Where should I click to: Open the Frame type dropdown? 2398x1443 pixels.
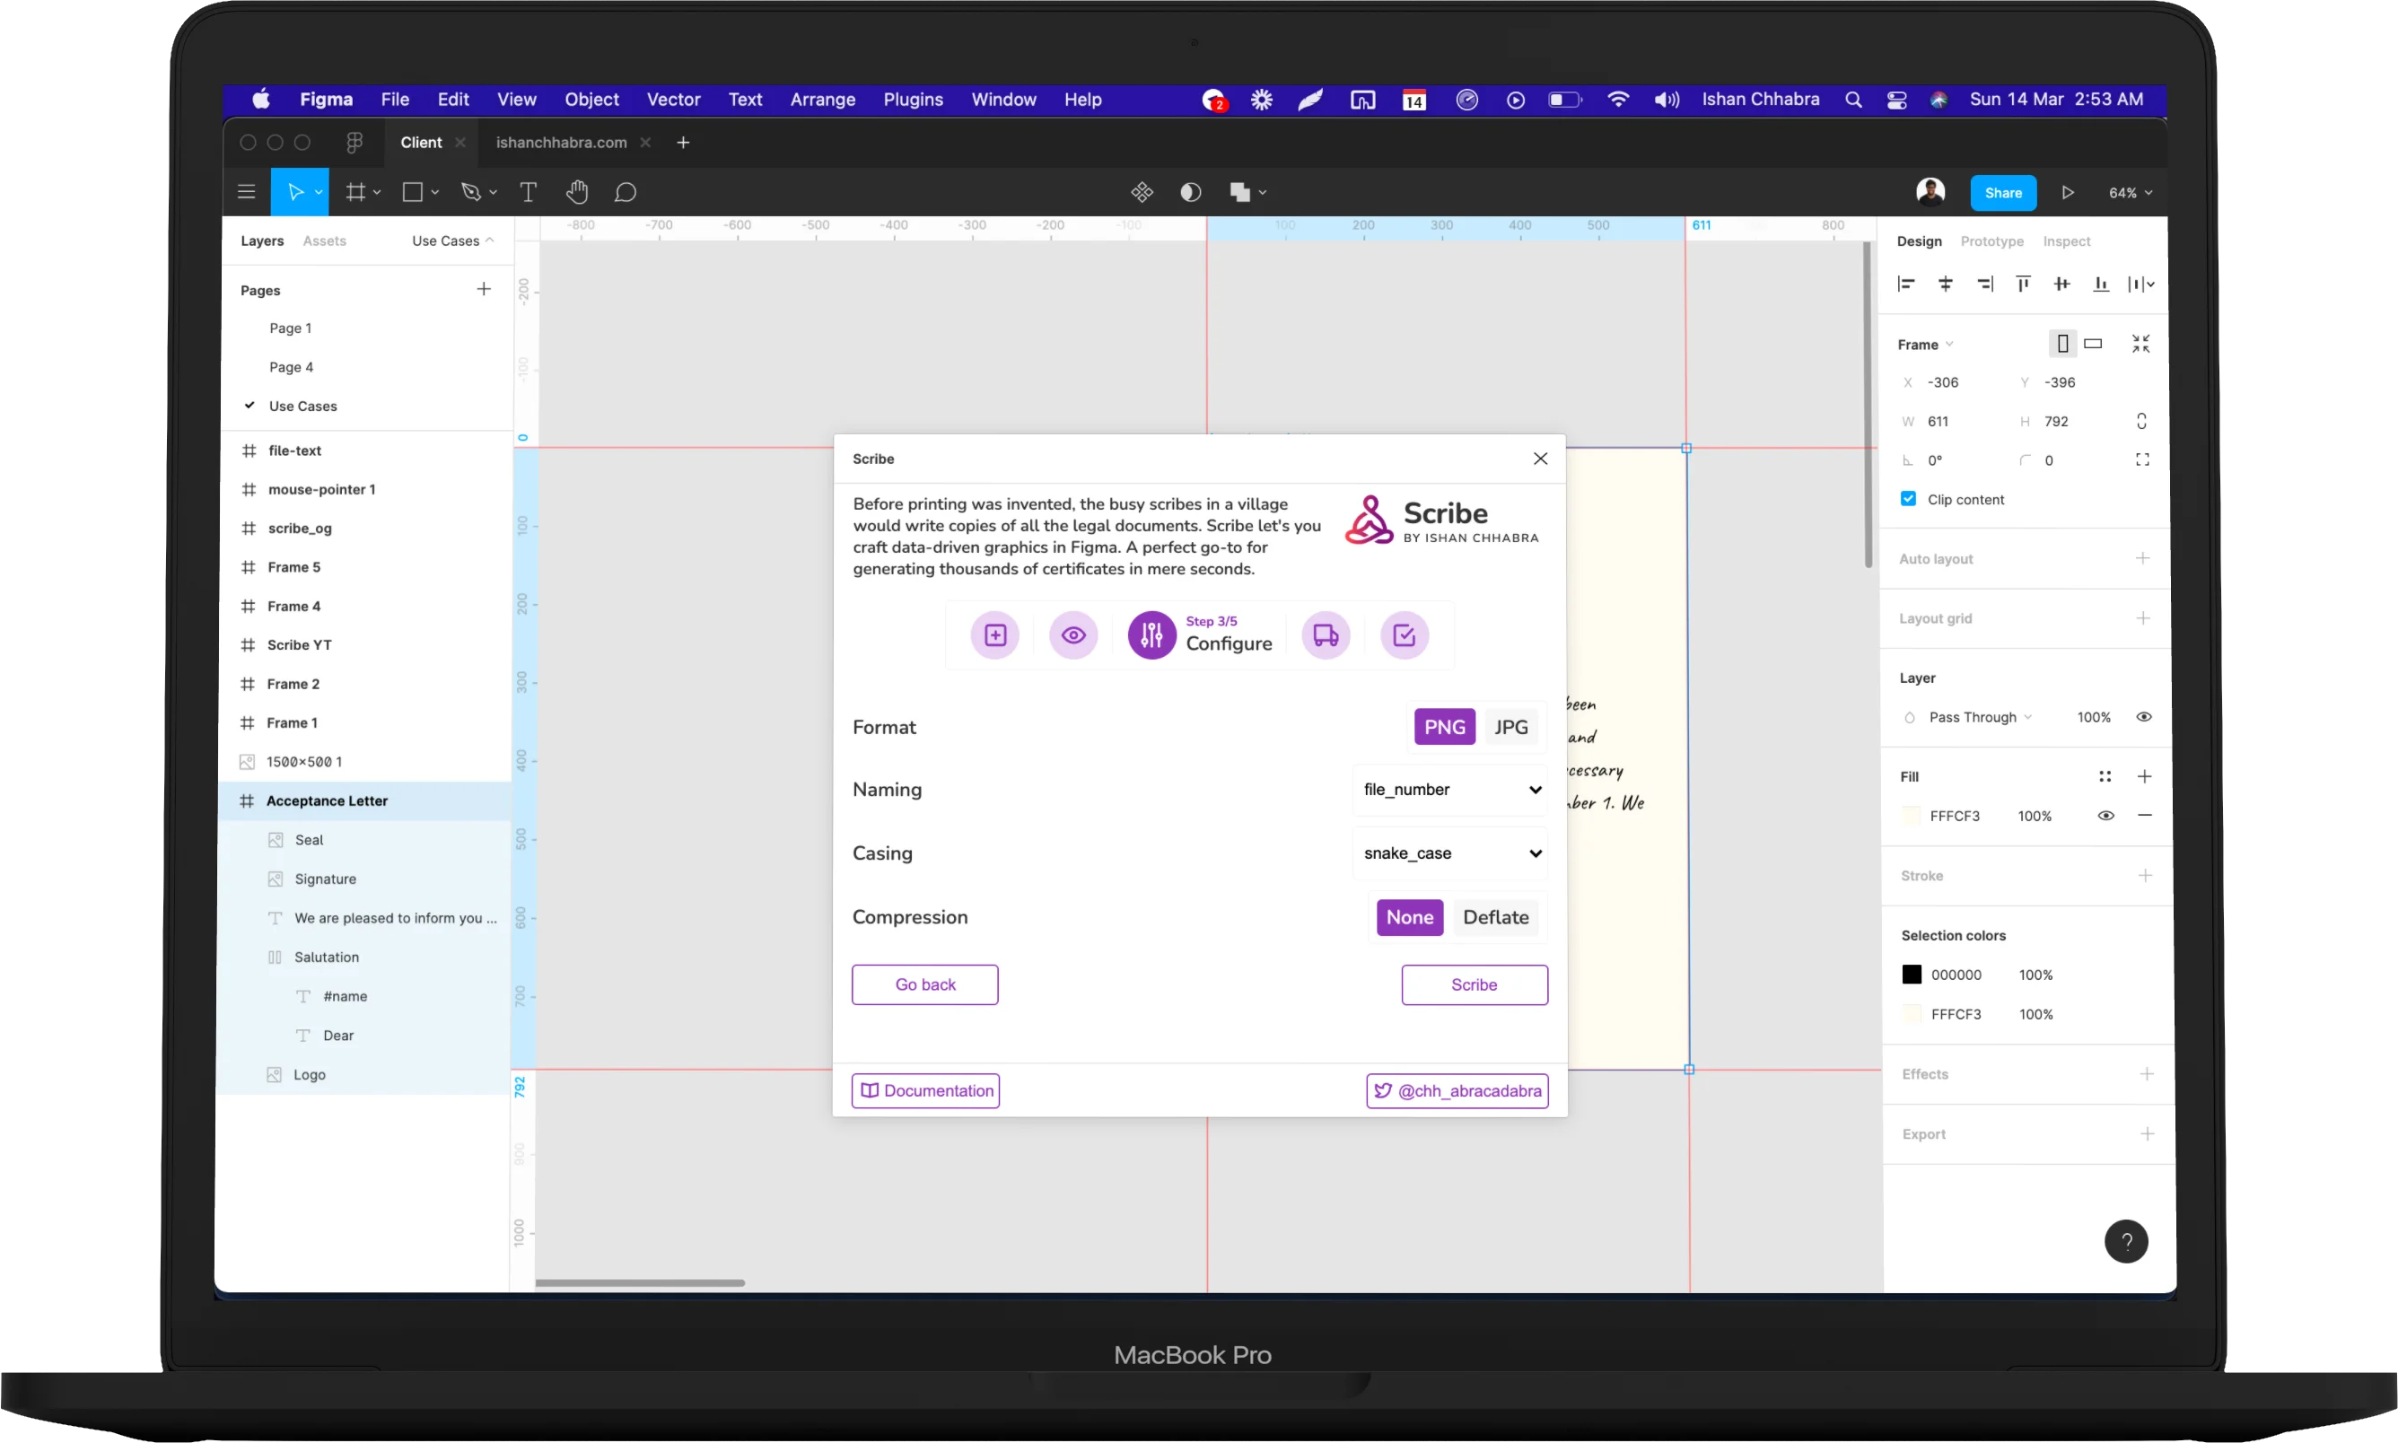click(x=1923, y=345)
